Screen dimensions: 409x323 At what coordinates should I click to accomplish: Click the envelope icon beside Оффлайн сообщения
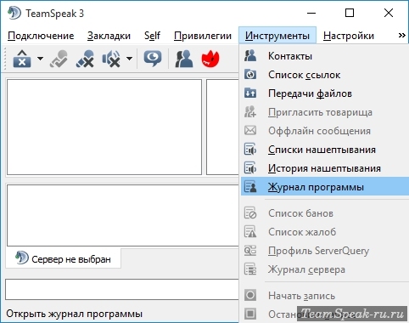(250, 131)
